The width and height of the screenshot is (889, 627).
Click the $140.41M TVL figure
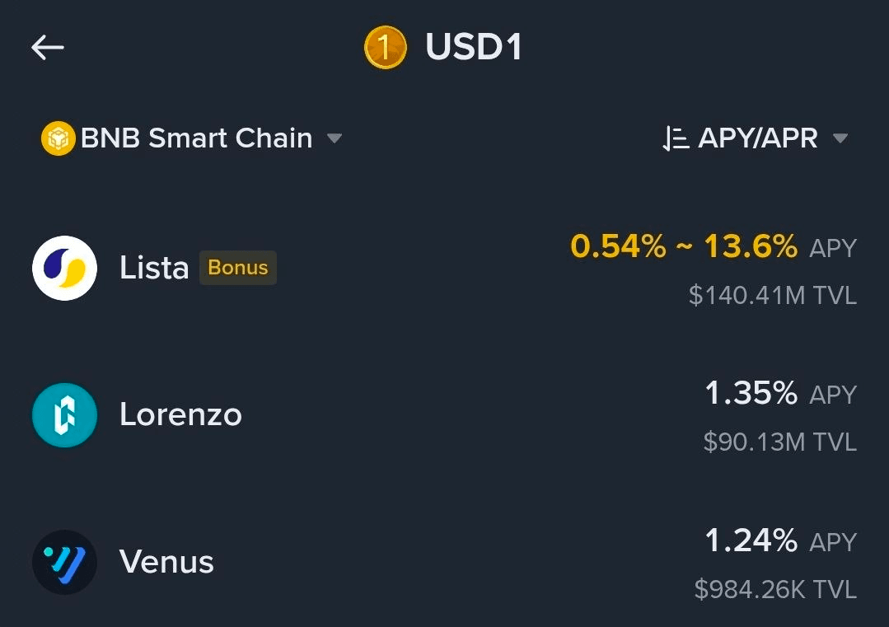773,295
